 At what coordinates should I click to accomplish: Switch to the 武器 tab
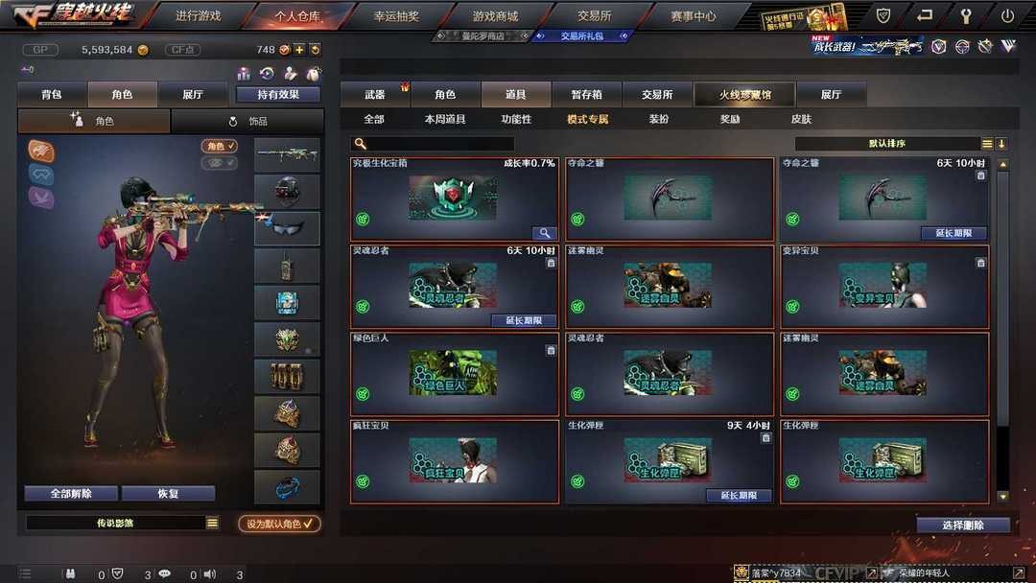pyautogui.click(x=375, y=94)
